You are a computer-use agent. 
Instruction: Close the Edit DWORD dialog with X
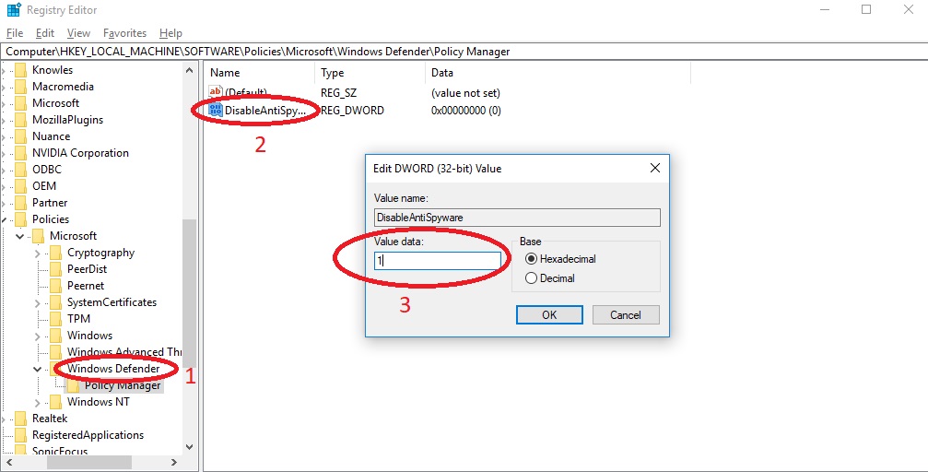(x=655, y=169)
